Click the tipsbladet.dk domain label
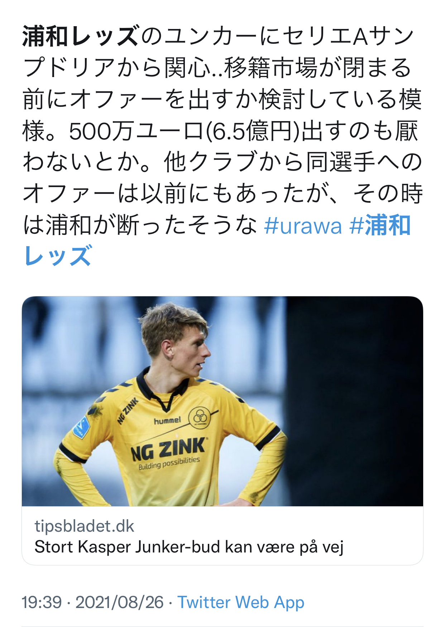Image resolution: width=445 pixels, height=627 pixels. [x=84, y=526]
